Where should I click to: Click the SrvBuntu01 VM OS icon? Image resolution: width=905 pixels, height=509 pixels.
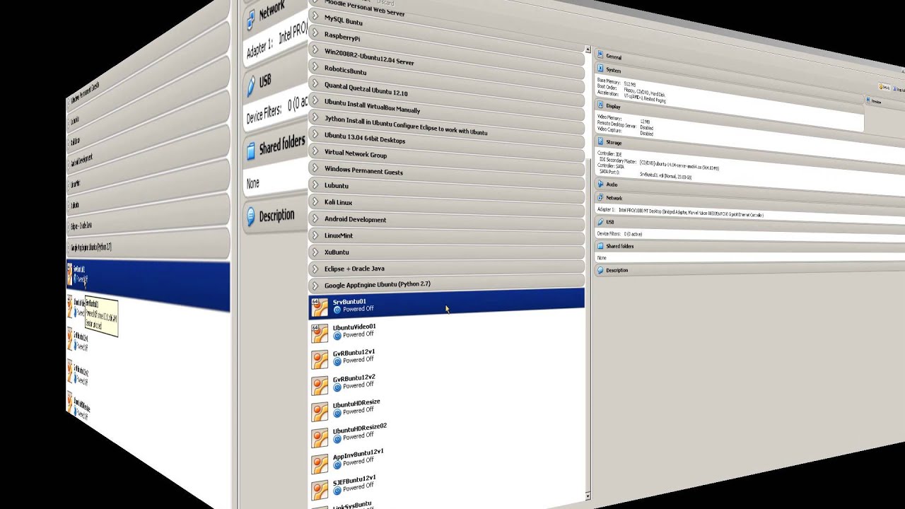coord(320,307)
